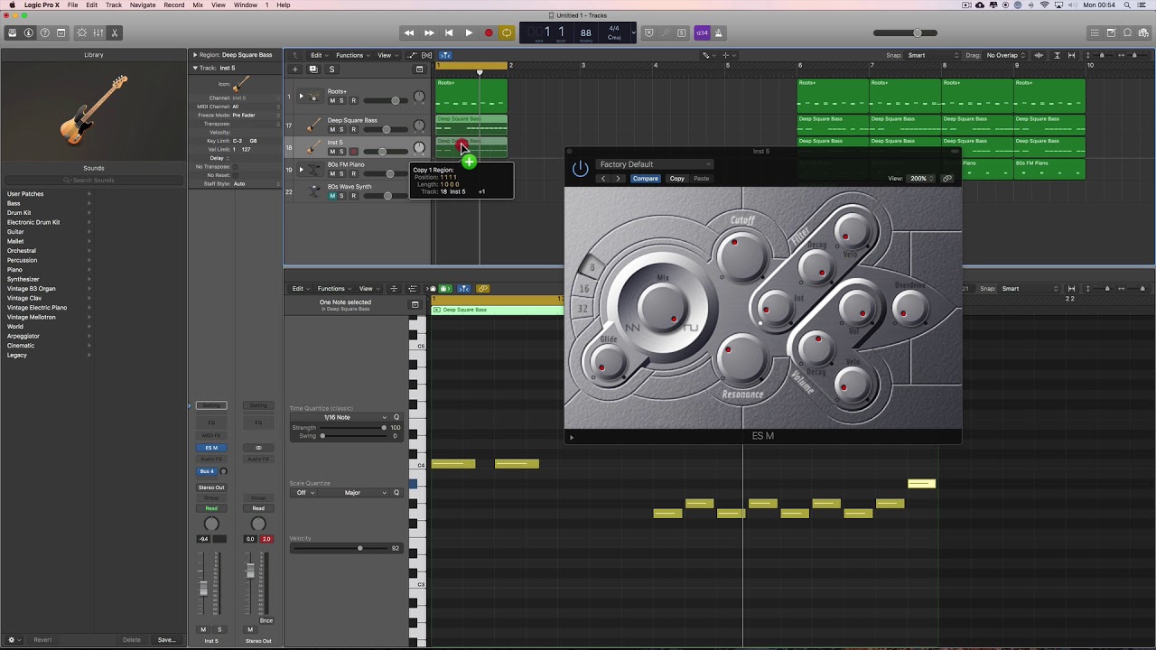
Task: Open the File menu
Action: 72,5
